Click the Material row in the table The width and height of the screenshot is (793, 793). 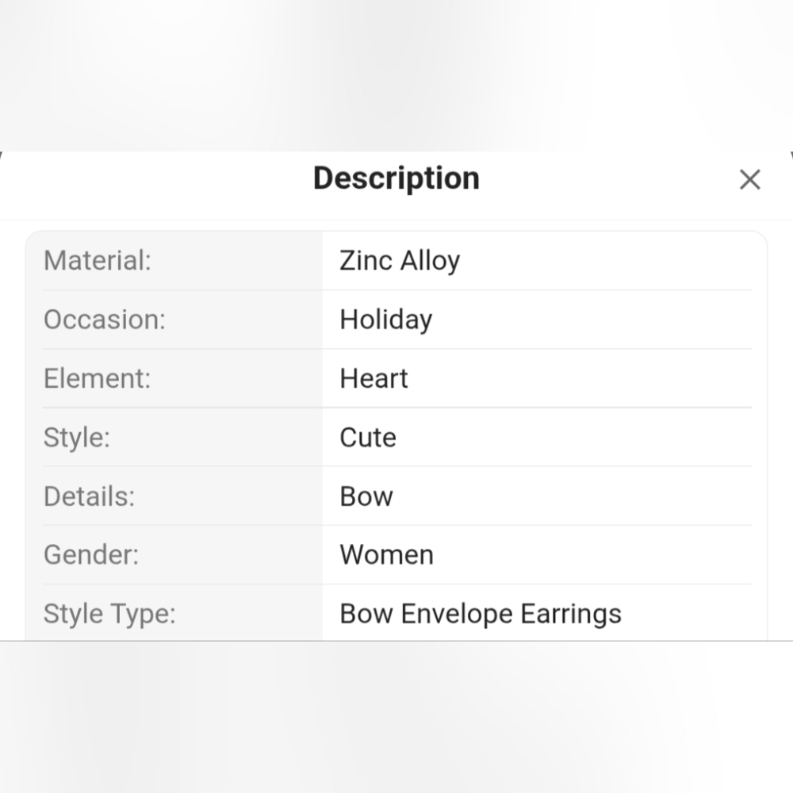coord(396,260)
